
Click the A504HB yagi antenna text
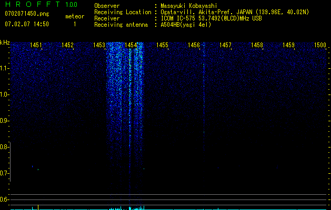pyautogui.click(x=186, y=25)
